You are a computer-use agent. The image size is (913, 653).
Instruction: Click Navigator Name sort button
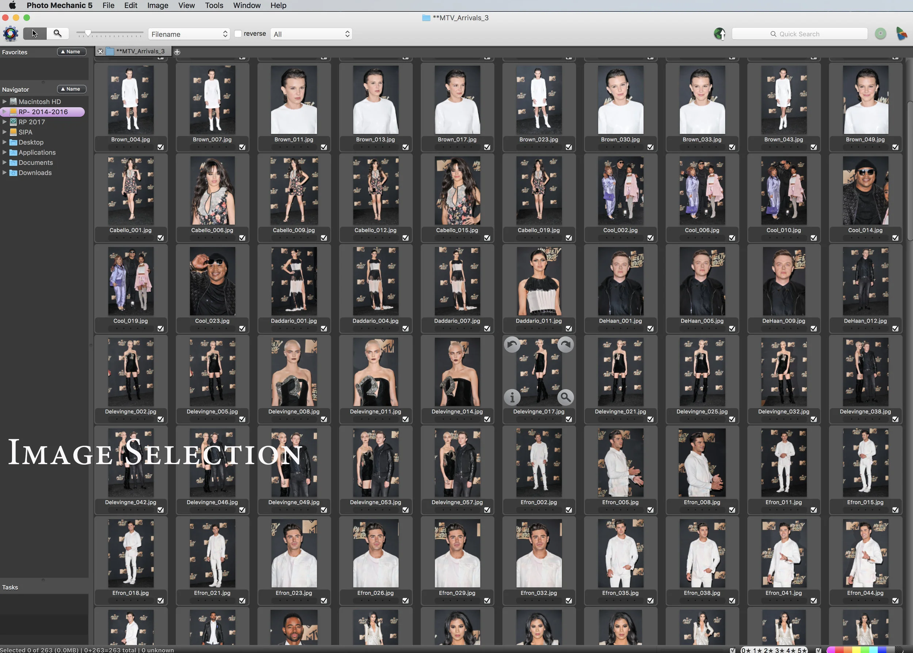(72, 89)
